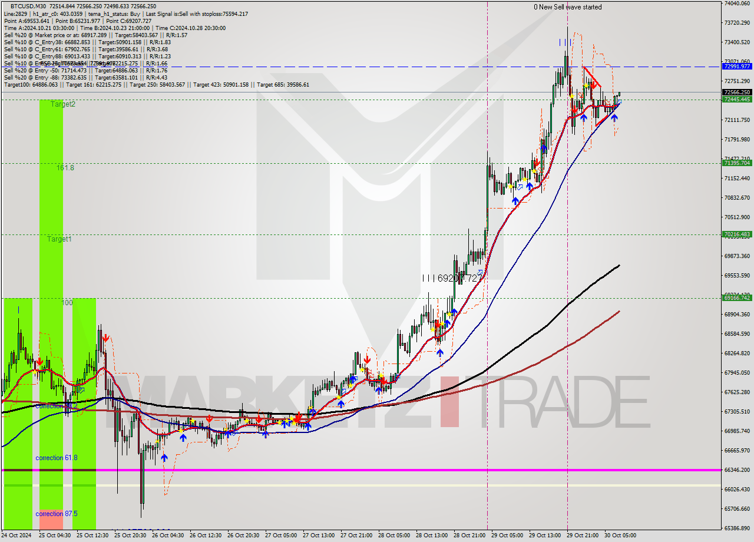754x542 pixels.
Task: Click the Target2 label on green bar
Action: 62,104
